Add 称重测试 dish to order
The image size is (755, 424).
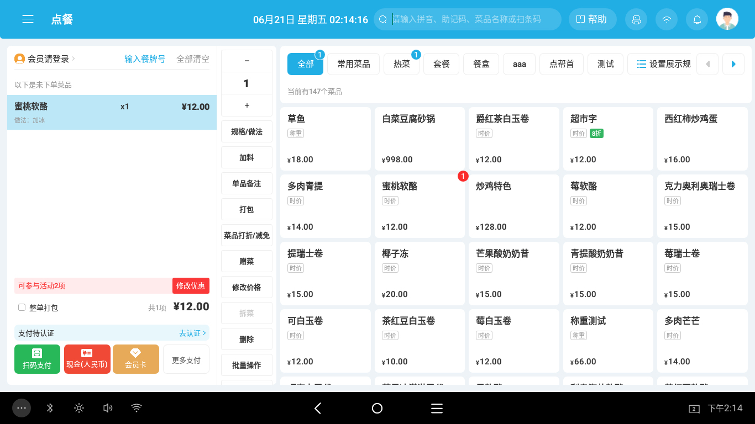[608, 341]
